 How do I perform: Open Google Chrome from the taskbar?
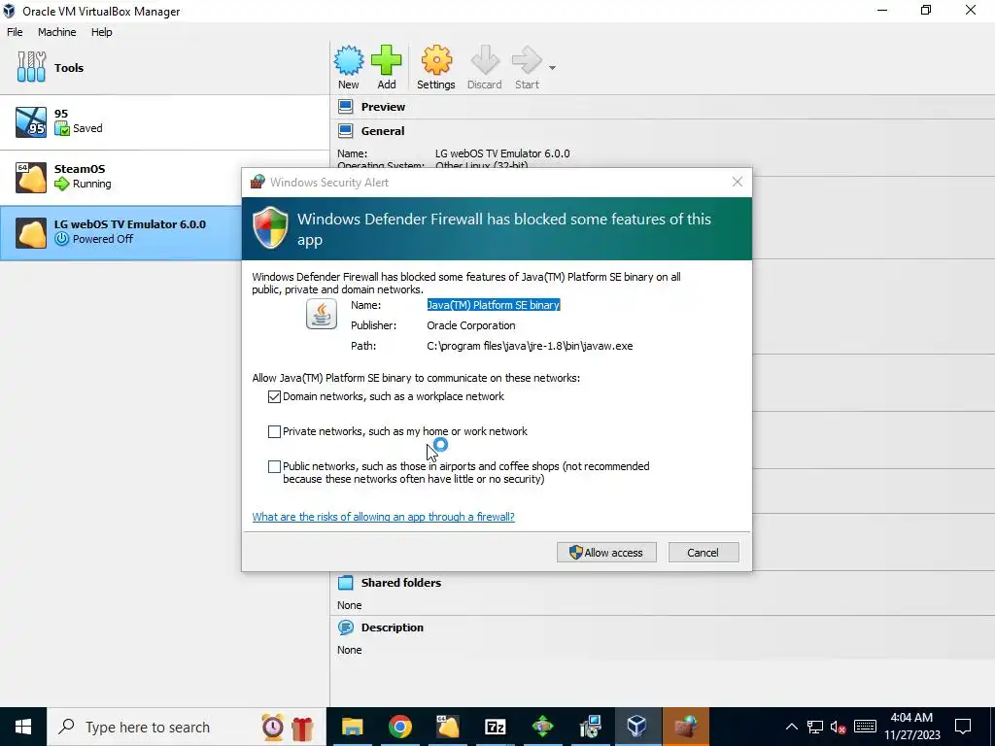click(399, 727)
